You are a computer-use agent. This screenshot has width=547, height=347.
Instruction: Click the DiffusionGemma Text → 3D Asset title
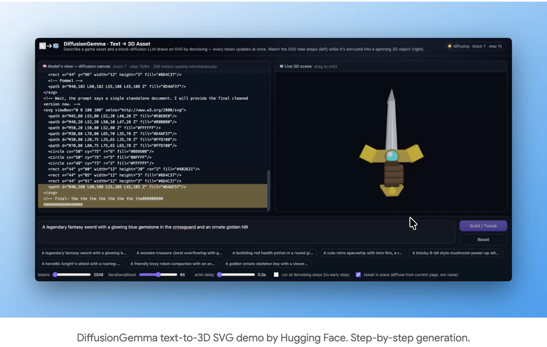[x=107, y=44]
